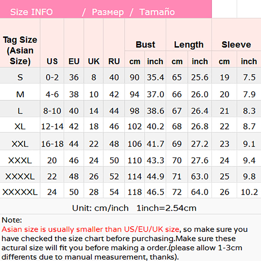
Task: Click the "Tamaño" label in the banner
Action: (157, 12)
